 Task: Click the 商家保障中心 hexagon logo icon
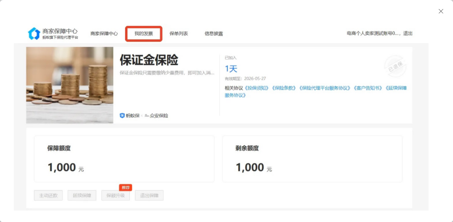pos(34,34)
